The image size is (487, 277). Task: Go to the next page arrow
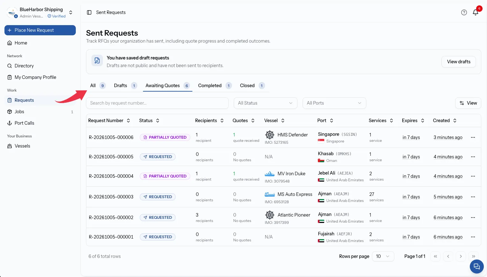tap(461, 256)
